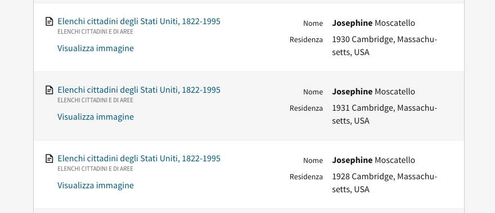Viewport: 495px width, 213px height.
Task: Select Josephine Moscatello name in the 1931 result
Action: click(373, 92)
